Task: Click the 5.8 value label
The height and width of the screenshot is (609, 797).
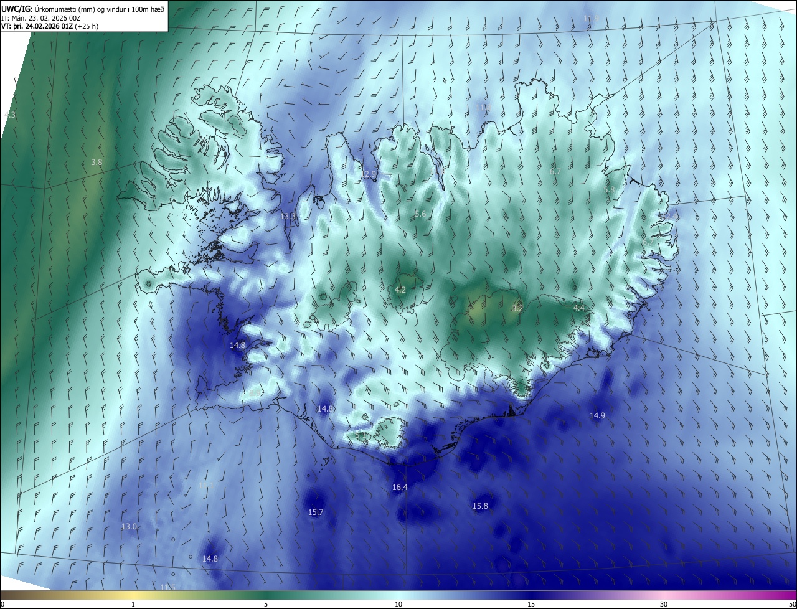Action: pos(609,189)
